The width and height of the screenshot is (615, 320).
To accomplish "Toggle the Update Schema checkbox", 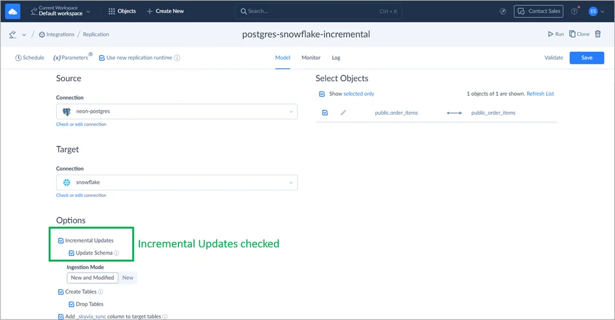I will [71, 253].
